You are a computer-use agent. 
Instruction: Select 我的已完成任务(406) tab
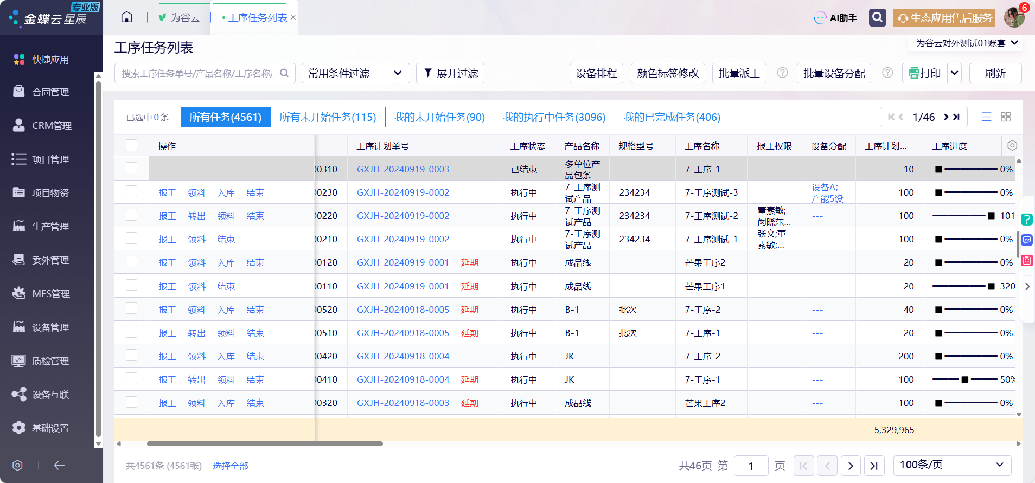[672, 117]
